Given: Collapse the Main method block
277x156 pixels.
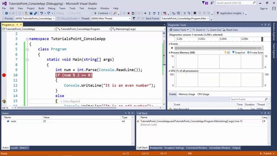Looking at the screenshot, I should pyautogui.click(x=27, y=60).
